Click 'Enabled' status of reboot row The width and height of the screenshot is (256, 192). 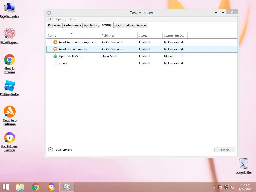tap(144, 63)
